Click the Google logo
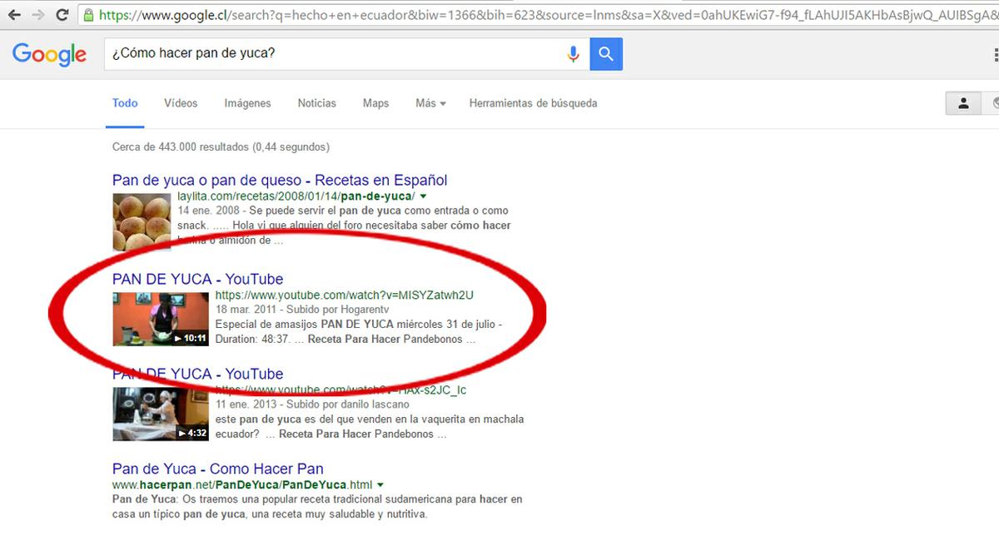The width and height of the screenshot is (999, 536). point(49,55)
